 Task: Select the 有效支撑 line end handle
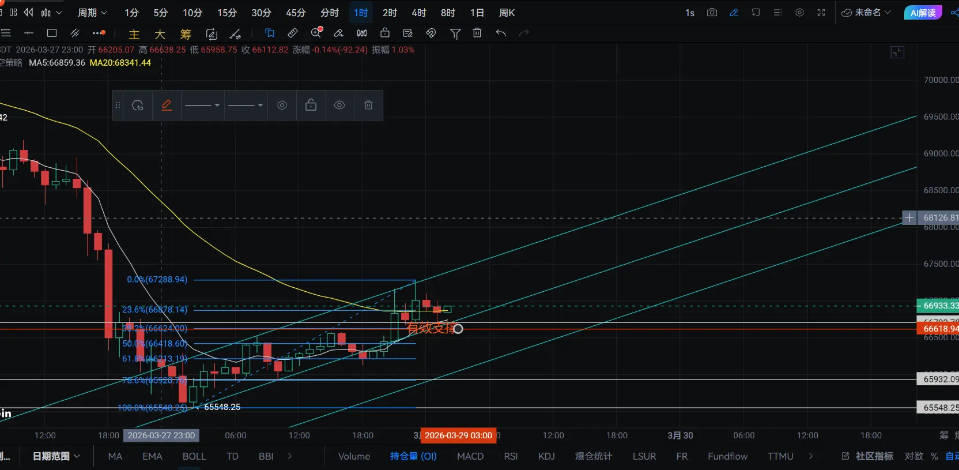pyautogui.click(x=458, y=329)
